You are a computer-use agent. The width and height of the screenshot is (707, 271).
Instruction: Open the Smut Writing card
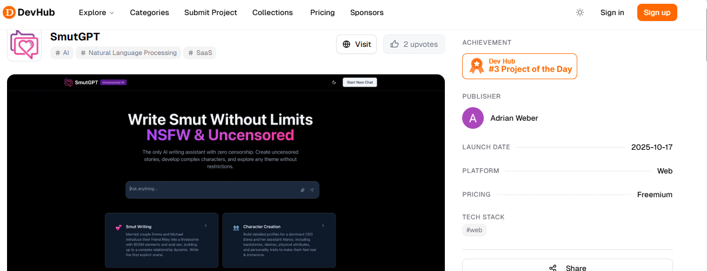click(x=162, y=240)
